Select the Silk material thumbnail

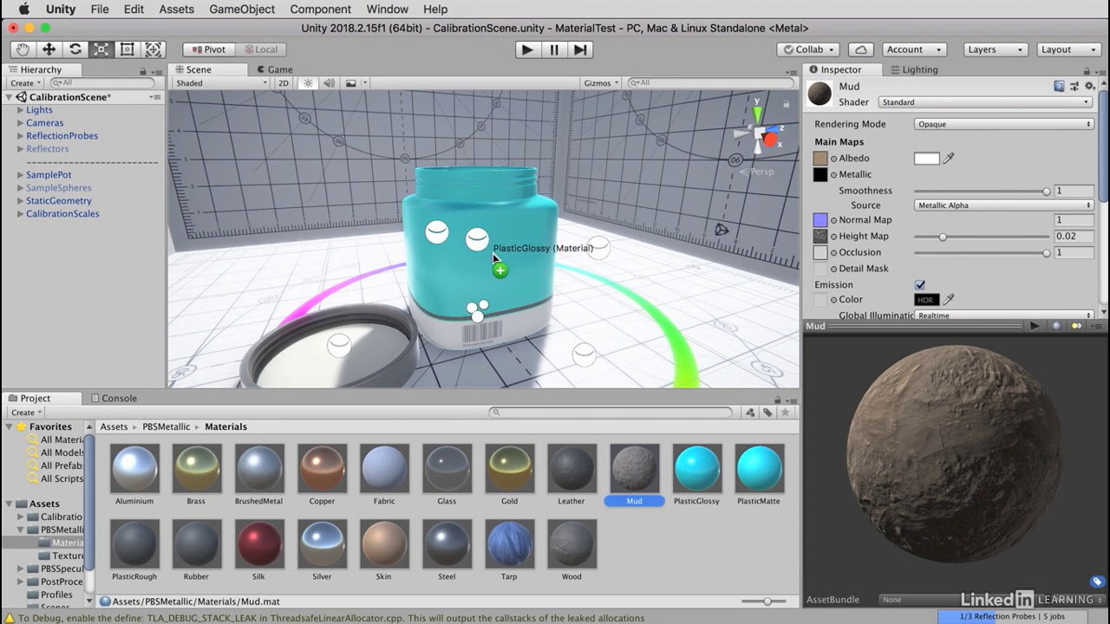click(259, 543)
